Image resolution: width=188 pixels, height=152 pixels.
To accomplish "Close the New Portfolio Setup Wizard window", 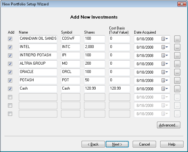I will tap(182, 4).
